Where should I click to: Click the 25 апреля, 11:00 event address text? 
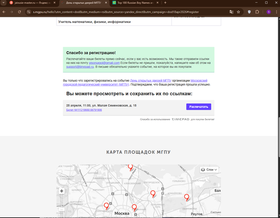[x=101, y=105]
